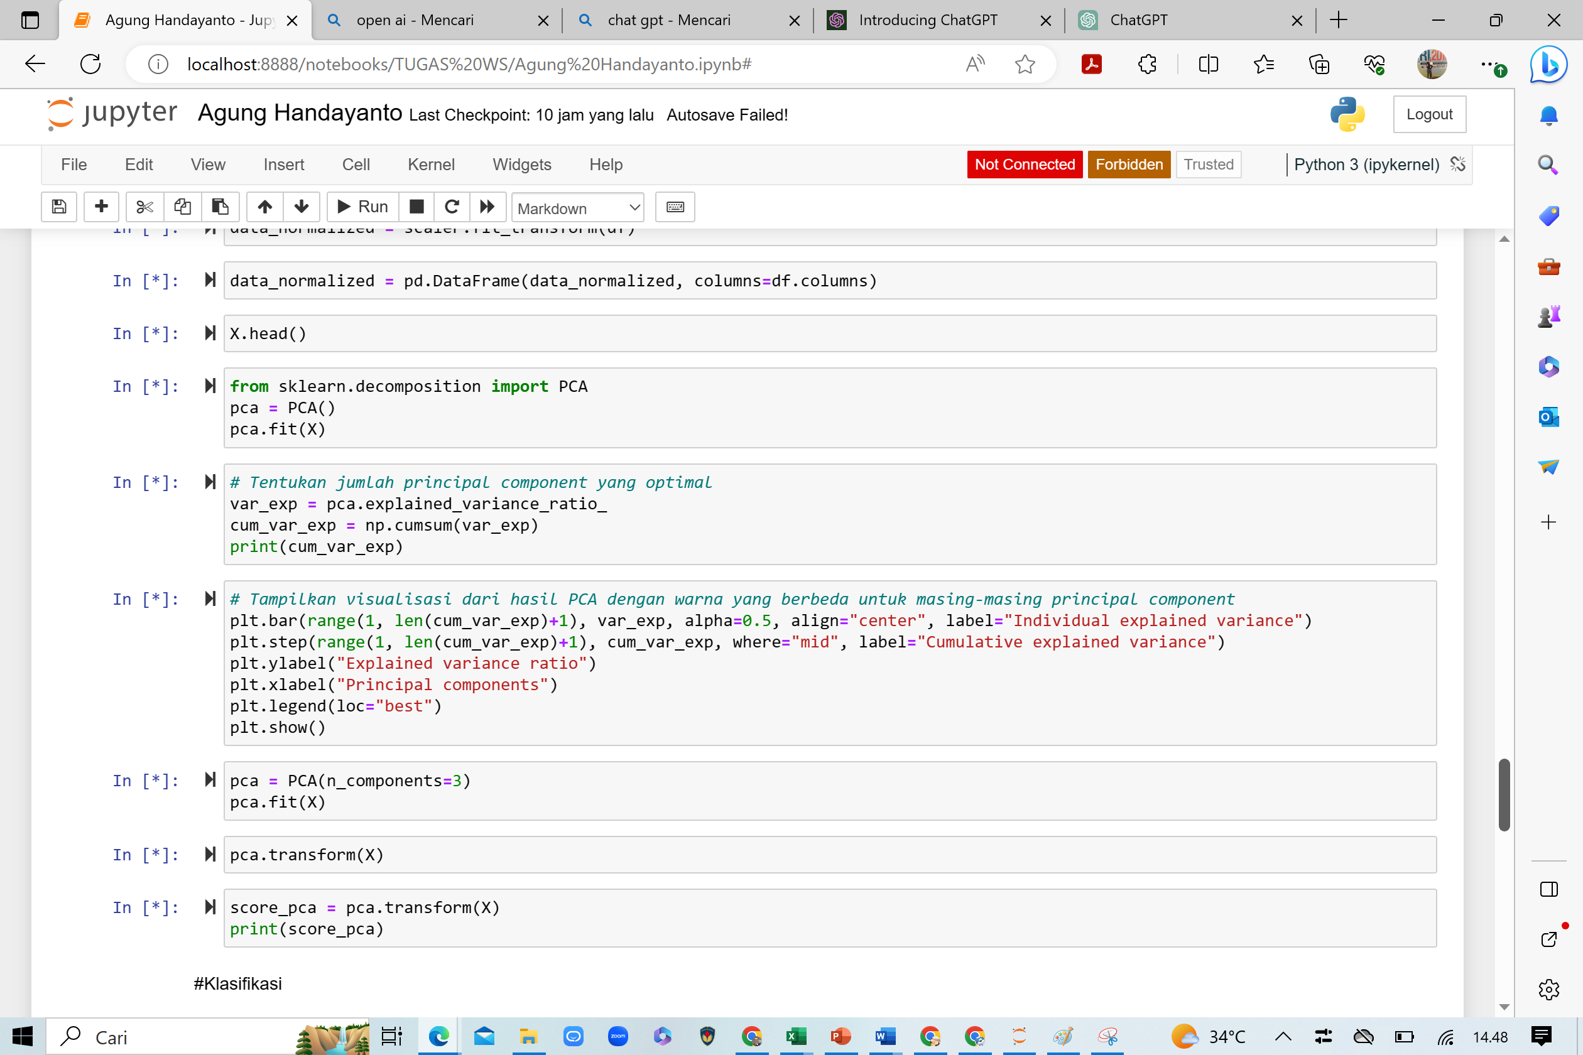Image resolution: width=1583 pixels, height=1055 pixels.
Task: Open the command palette keyboard icon
Action: (675, 207)
